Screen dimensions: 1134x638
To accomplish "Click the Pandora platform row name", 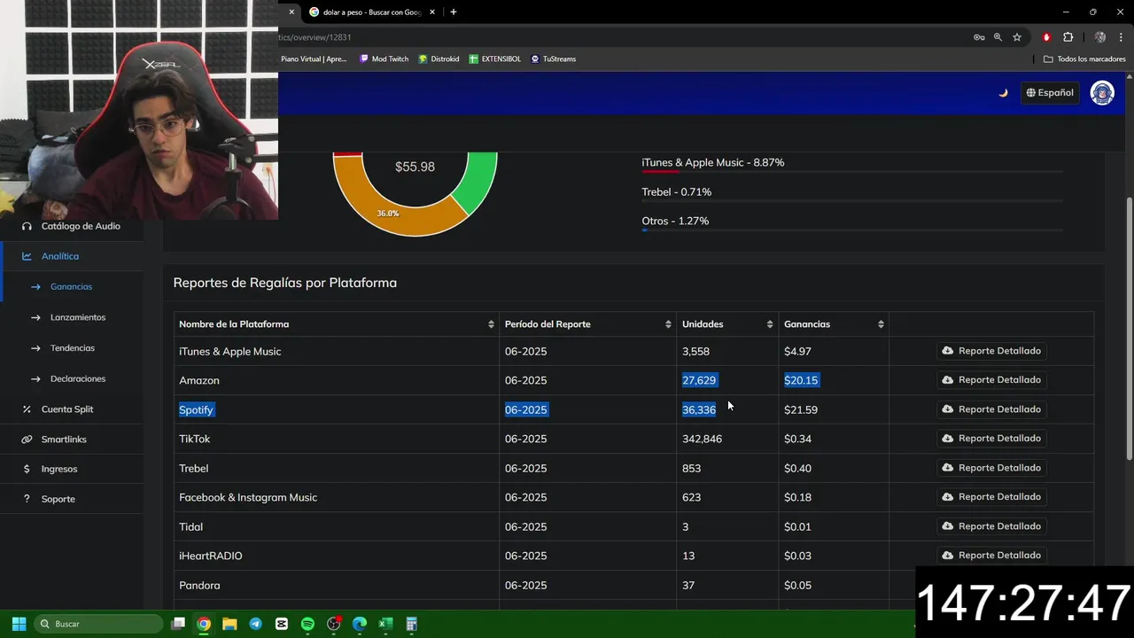I will [199, 586].
